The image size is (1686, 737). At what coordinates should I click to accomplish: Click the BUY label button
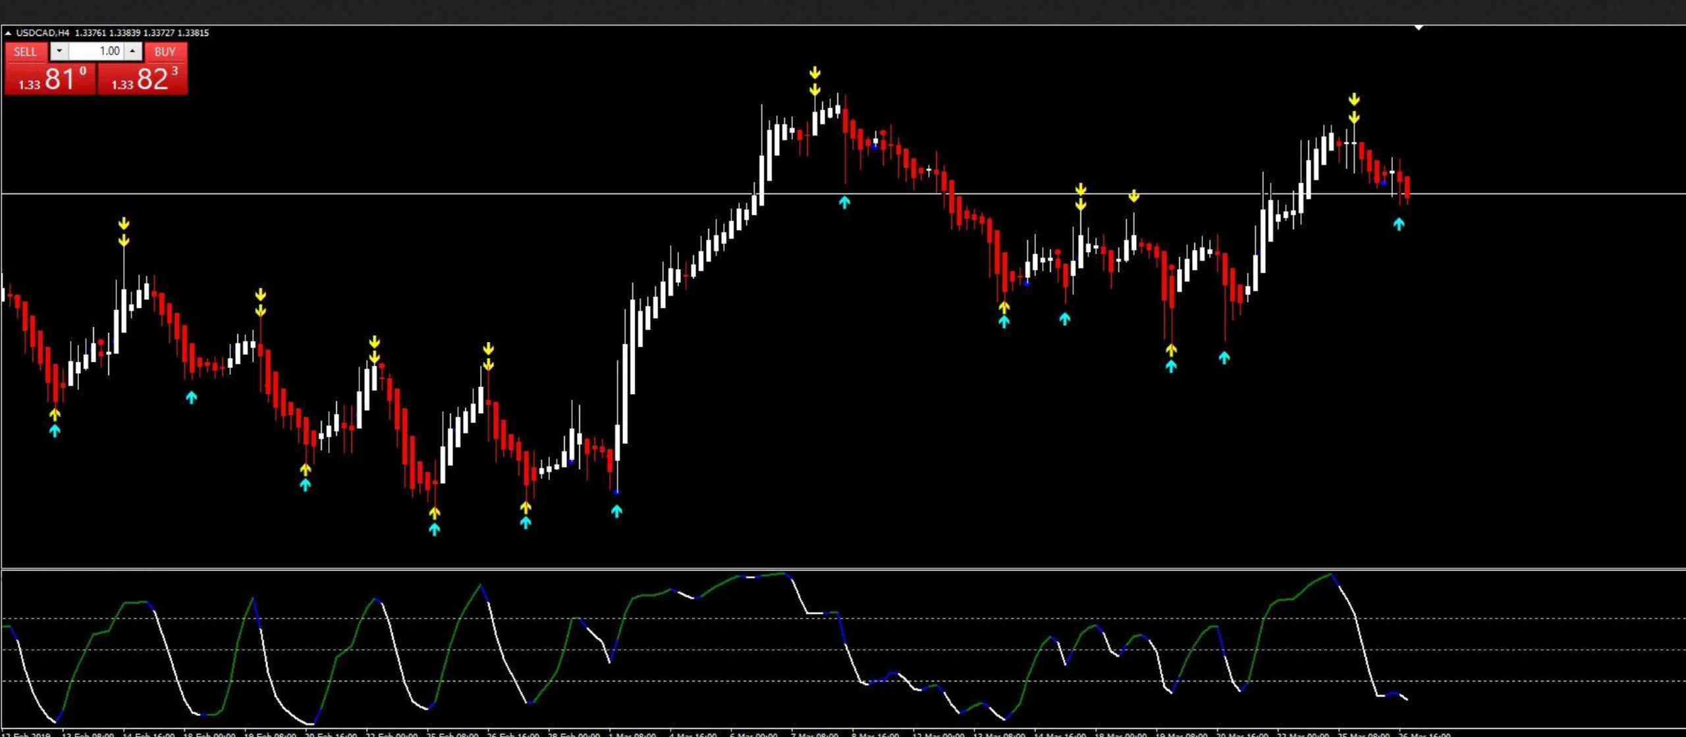[x=165, y=51]
